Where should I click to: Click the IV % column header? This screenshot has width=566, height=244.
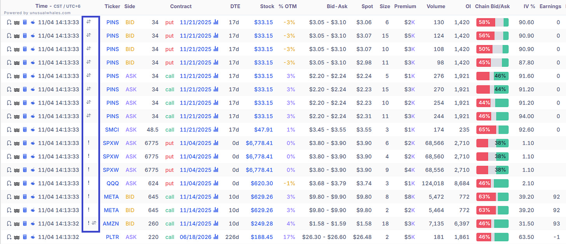coord(527,6)
